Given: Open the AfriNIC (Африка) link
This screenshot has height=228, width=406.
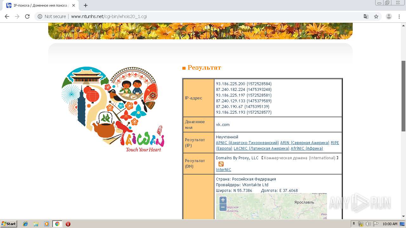Looking at the screenshot, I should coord(307,149).
